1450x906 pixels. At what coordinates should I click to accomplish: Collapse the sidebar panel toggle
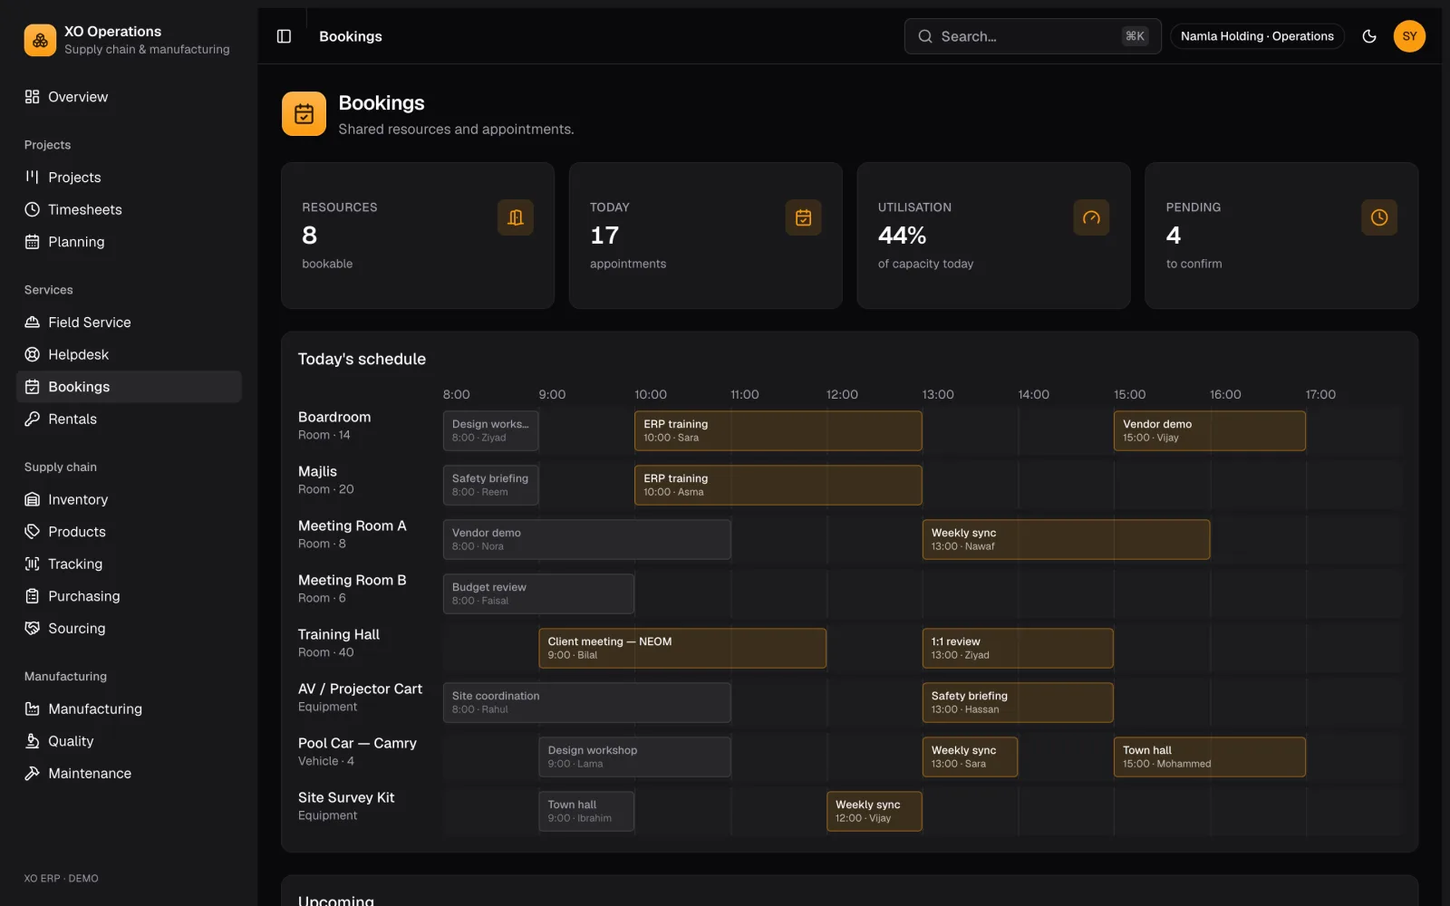[284, 36]
